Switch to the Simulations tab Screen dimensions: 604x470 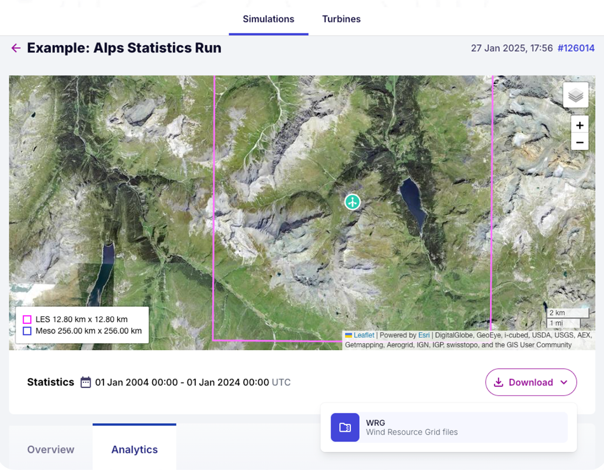[268, 19]
